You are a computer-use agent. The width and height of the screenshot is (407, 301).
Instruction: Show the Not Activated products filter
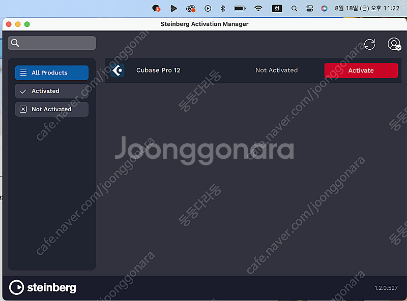pos(52,109)
